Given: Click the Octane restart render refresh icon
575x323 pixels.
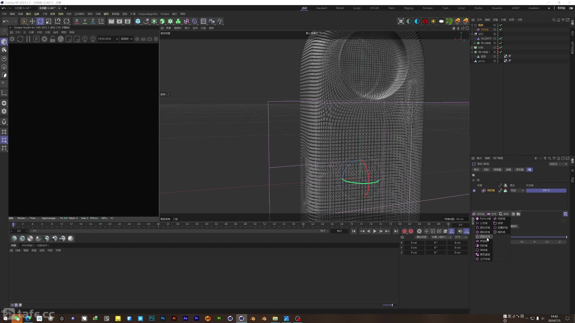Looking at the screenshot, I should [20, 39].
